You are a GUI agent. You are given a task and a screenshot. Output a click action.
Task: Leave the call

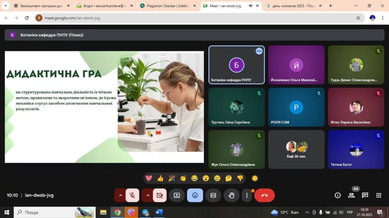pyautogui.click(x=264, y=195)
